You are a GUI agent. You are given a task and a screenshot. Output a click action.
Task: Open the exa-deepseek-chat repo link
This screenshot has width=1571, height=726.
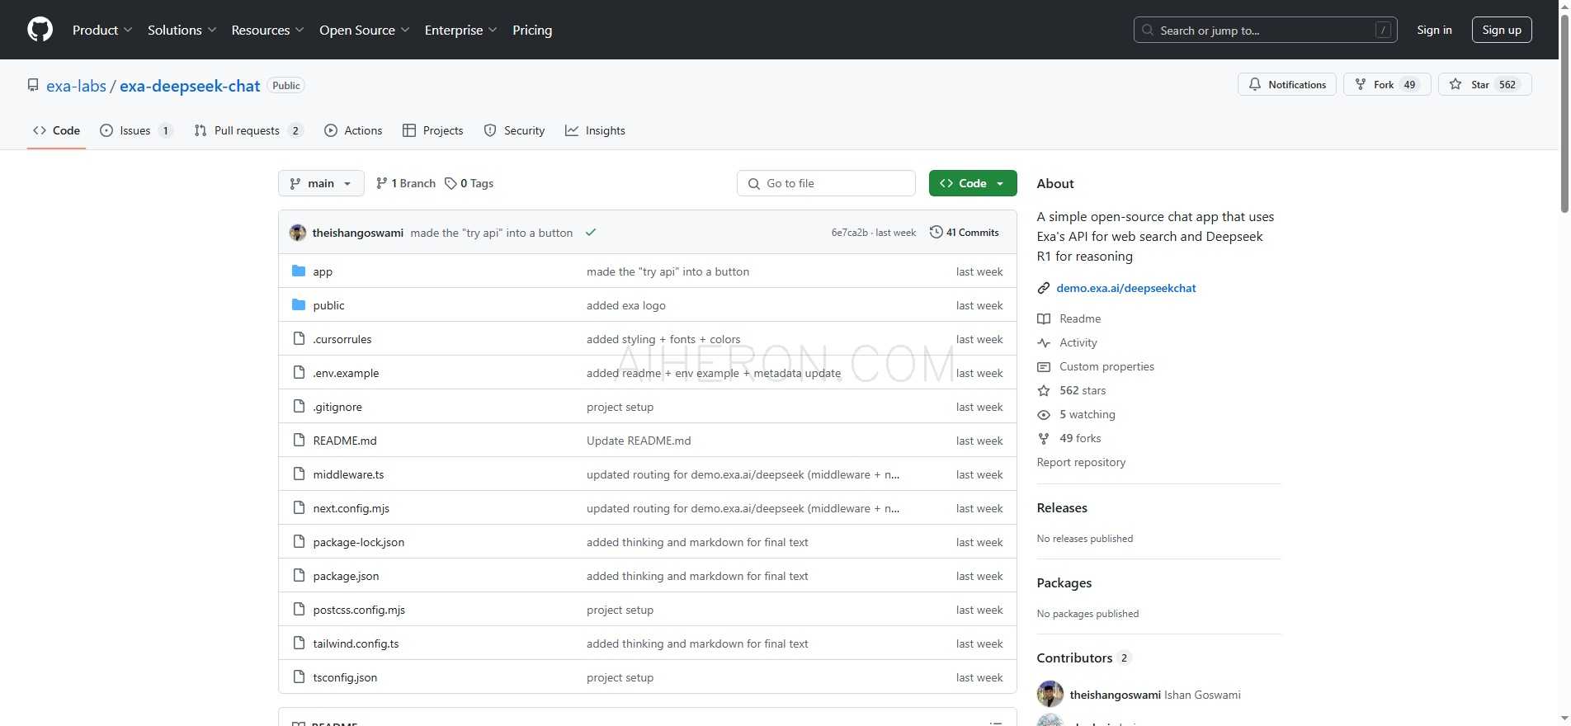(190, 86)
